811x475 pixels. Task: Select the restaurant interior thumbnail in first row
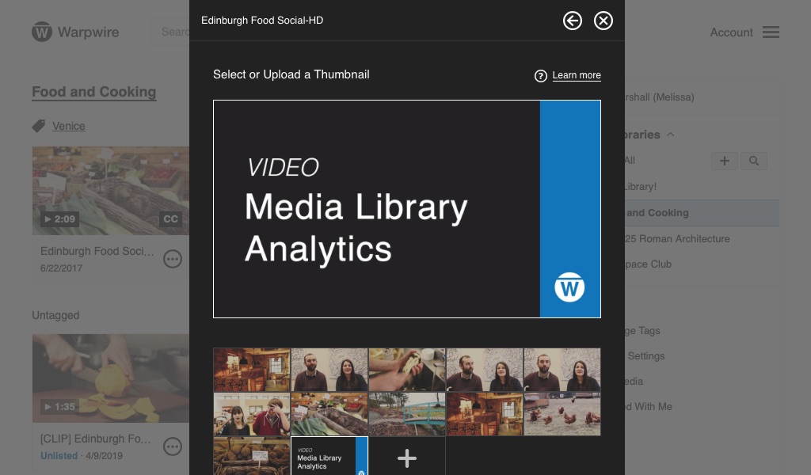[x=252, y=370]
